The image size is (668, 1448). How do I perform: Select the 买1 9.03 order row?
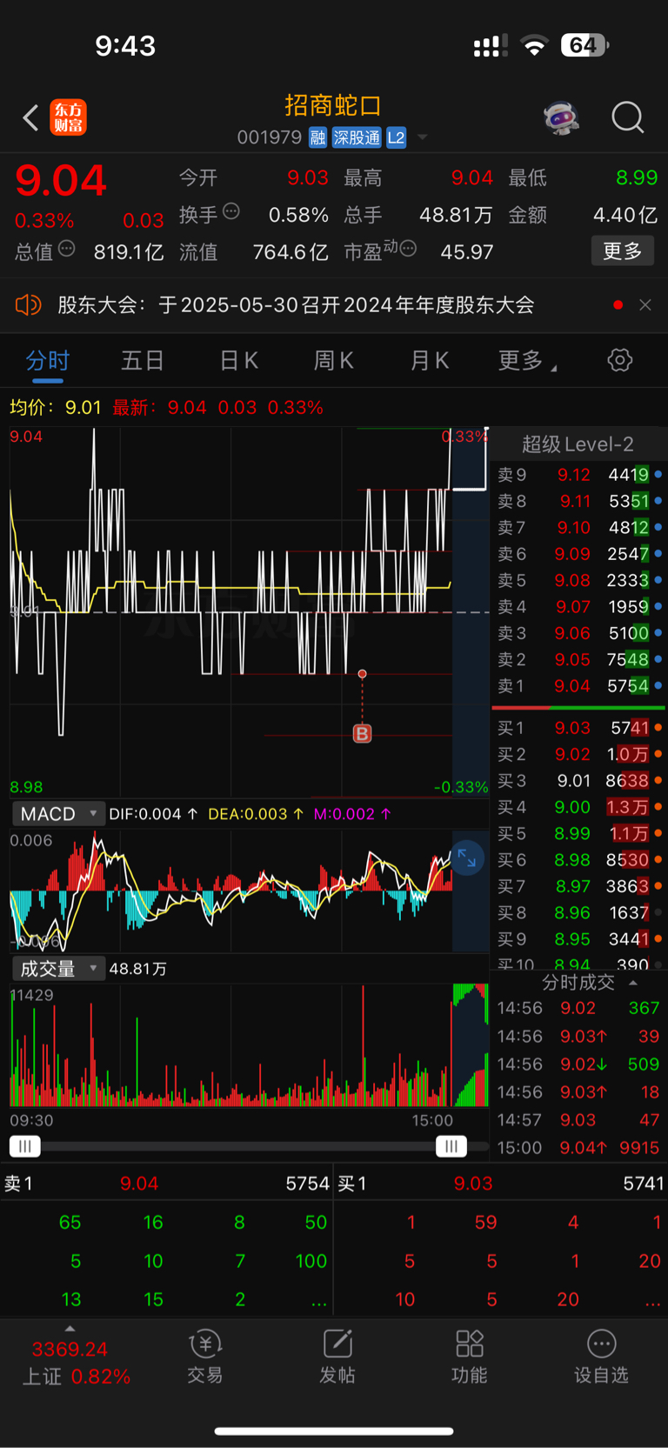point(579,728)
